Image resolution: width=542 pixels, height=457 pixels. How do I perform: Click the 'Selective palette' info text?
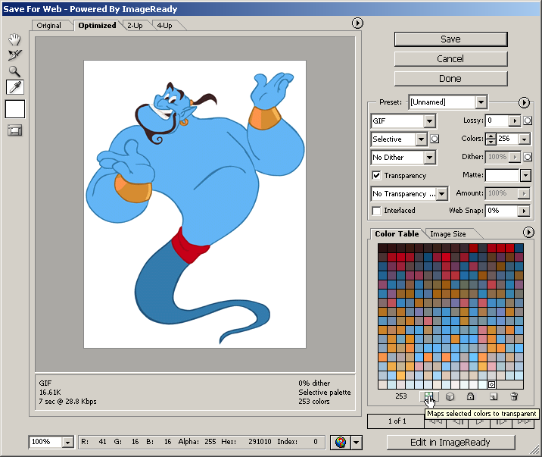point(325,393)
